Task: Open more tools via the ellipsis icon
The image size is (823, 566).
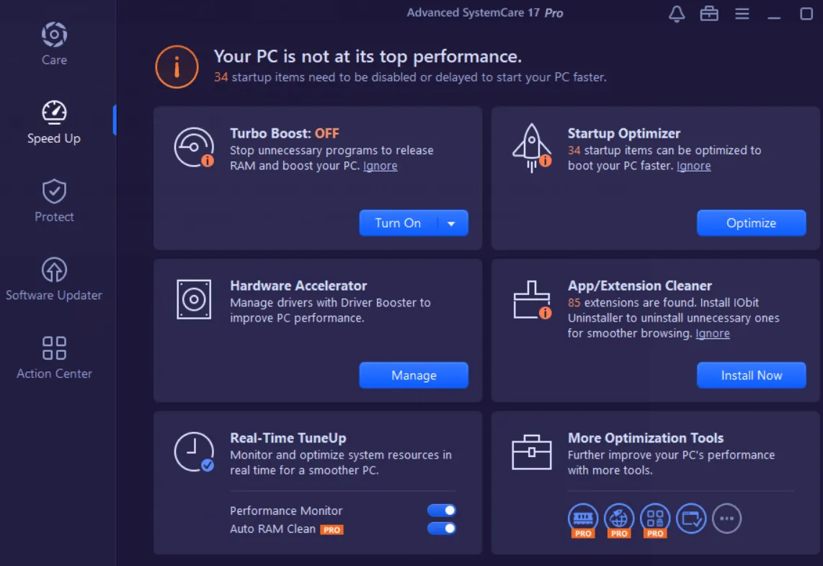Action: [x=727, y=518]
